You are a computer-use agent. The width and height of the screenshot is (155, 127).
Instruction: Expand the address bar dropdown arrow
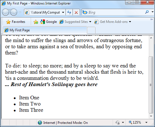point(63,12)
